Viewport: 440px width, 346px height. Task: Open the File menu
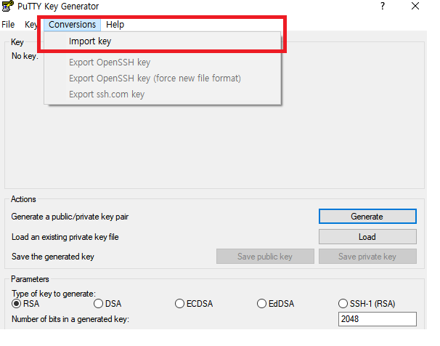[x=8, y=25]
